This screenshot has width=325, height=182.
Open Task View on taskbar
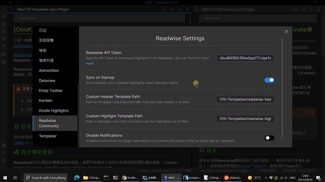(x=15, y=177)
